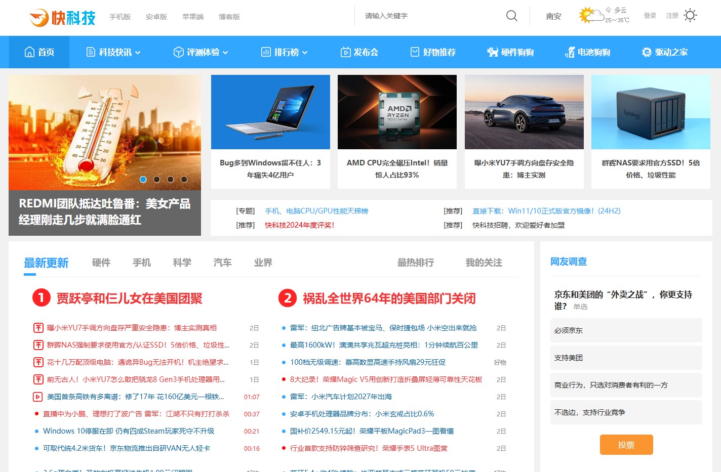Select poll option 商业行为，只选对消费者有利的一方
Viewport: 721px width, 472px height.
pos(626,385)
